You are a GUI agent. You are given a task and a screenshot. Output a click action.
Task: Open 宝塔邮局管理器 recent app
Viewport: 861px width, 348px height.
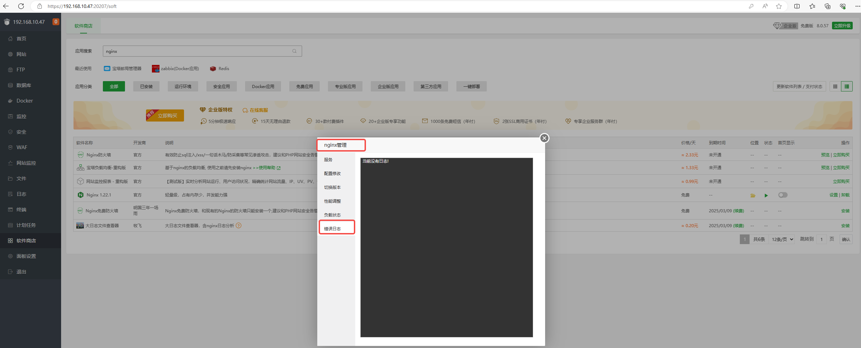pos(123,69)
